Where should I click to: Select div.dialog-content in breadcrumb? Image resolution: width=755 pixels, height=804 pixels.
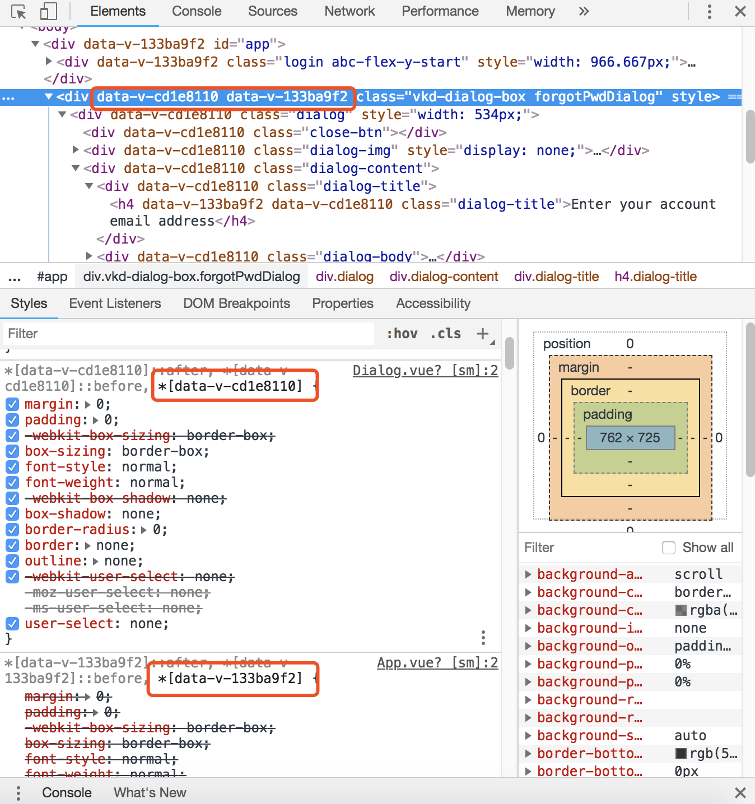[x=444, y=277]
